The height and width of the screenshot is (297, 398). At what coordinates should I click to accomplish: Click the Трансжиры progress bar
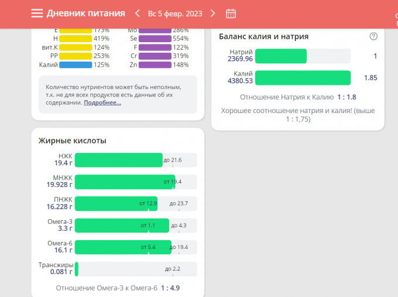[135, 269]
